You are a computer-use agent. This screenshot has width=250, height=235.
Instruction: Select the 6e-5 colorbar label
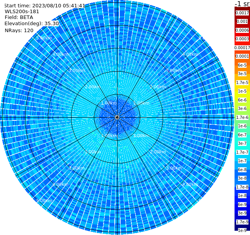click(x=242, y=65)
